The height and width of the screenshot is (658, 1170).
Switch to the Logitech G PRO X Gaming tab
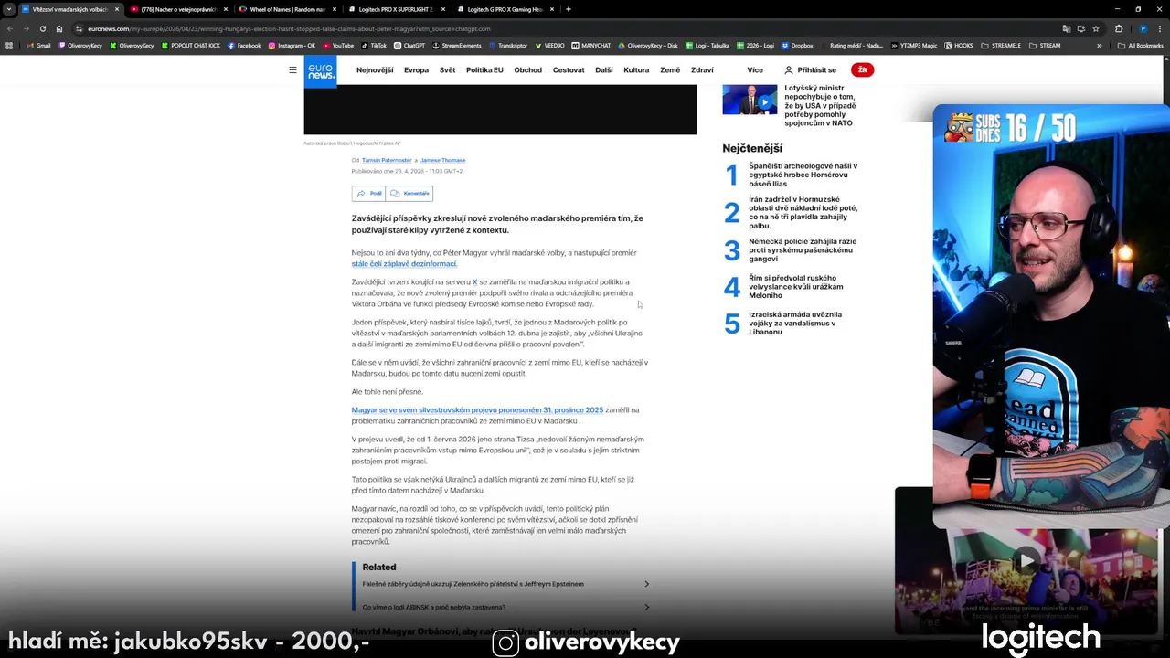click(x=504, y=9)
